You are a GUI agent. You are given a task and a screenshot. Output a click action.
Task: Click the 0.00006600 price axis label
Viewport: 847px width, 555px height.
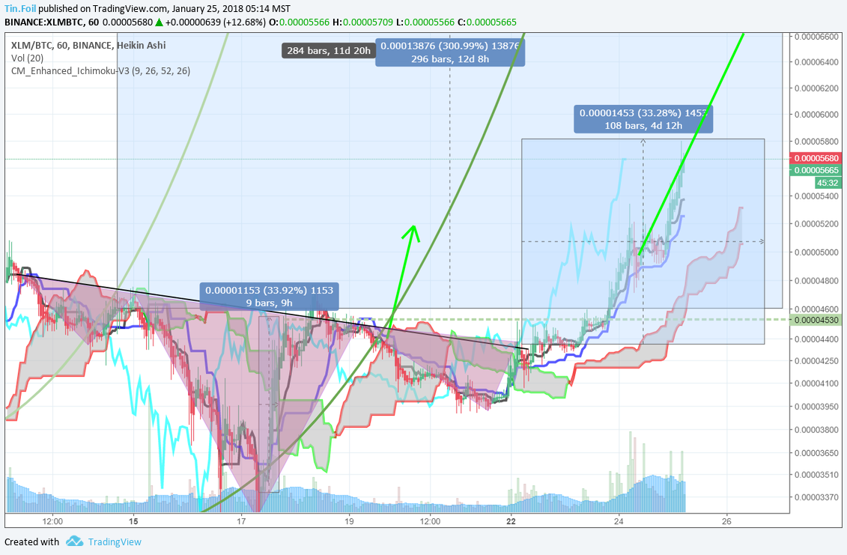[x=817, y=37]
